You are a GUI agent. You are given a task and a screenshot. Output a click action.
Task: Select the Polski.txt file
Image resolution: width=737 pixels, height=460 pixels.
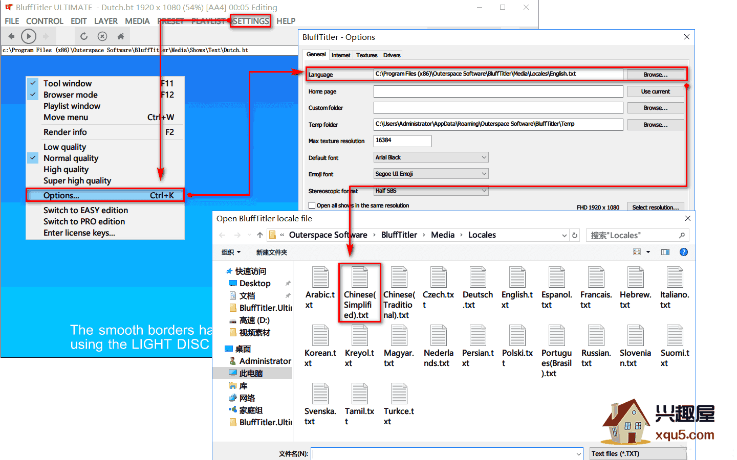click(x=517, y=346)
